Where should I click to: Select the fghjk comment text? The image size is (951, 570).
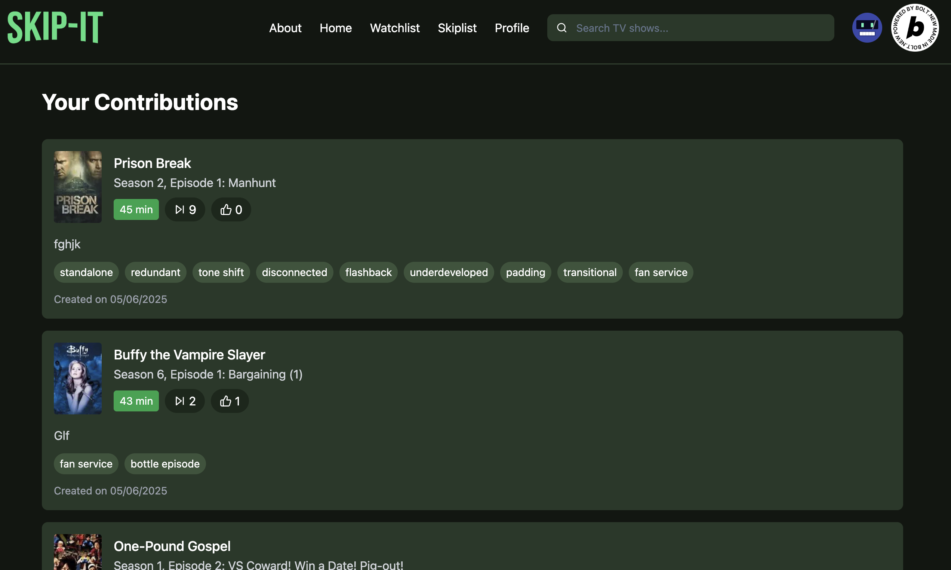[x=67, y=244]
